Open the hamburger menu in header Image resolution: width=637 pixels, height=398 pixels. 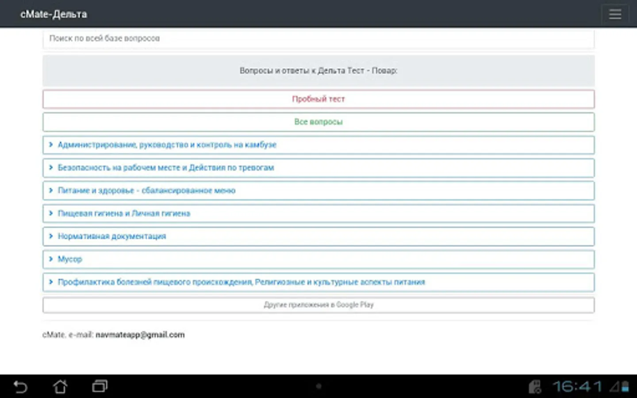coord(615,14)
